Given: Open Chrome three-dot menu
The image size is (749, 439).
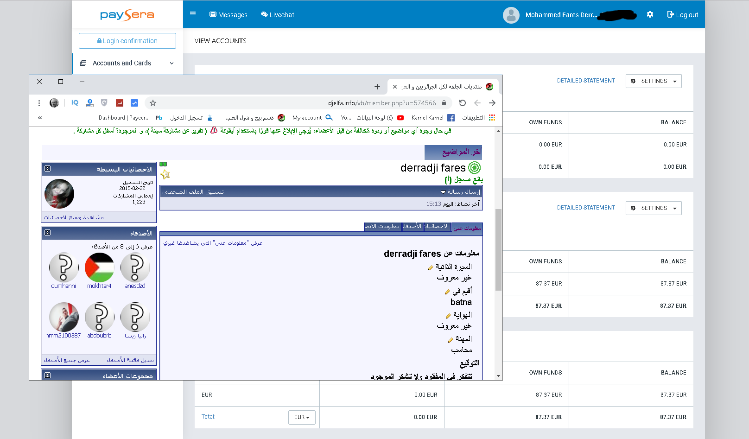Looking at the screenshot, I should [x=39, y=103].
